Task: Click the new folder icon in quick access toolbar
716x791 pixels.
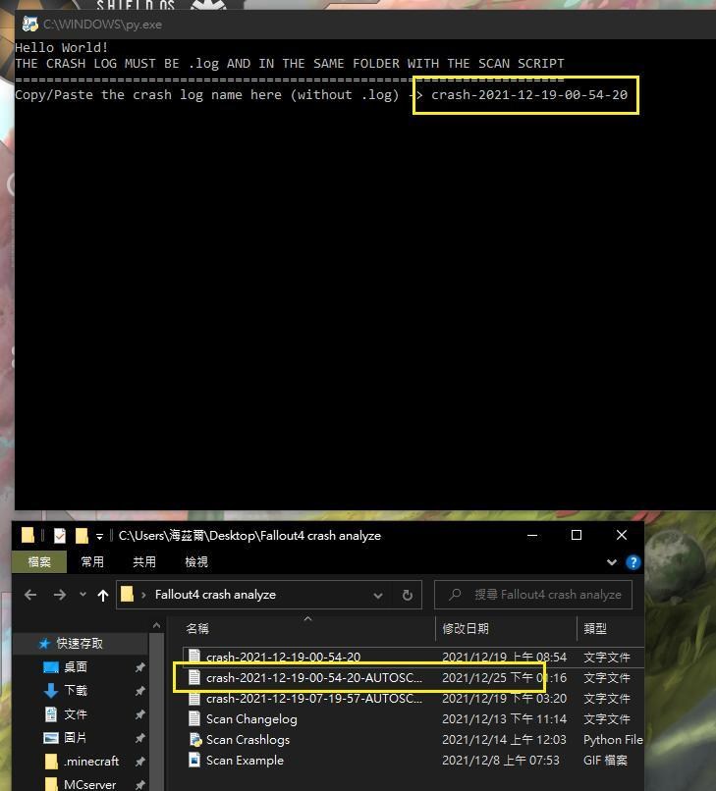Action: coord(82,535)
